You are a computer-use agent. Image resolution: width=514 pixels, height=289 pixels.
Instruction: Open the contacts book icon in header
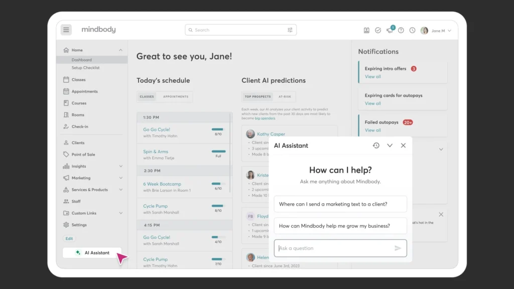366,30
